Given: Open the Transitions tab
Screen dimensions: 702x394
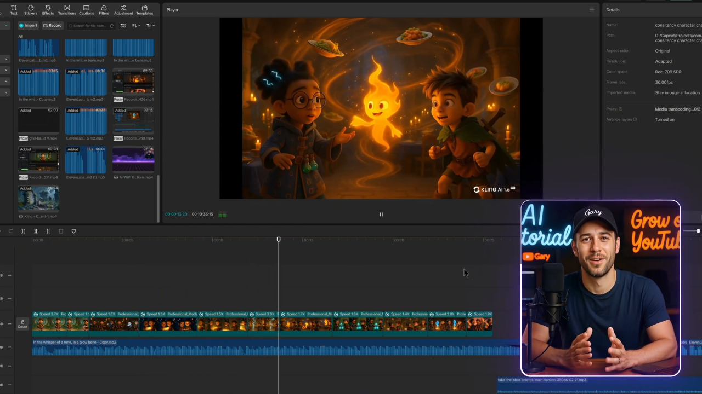Looking at the screenshot, I should [67, 10].
